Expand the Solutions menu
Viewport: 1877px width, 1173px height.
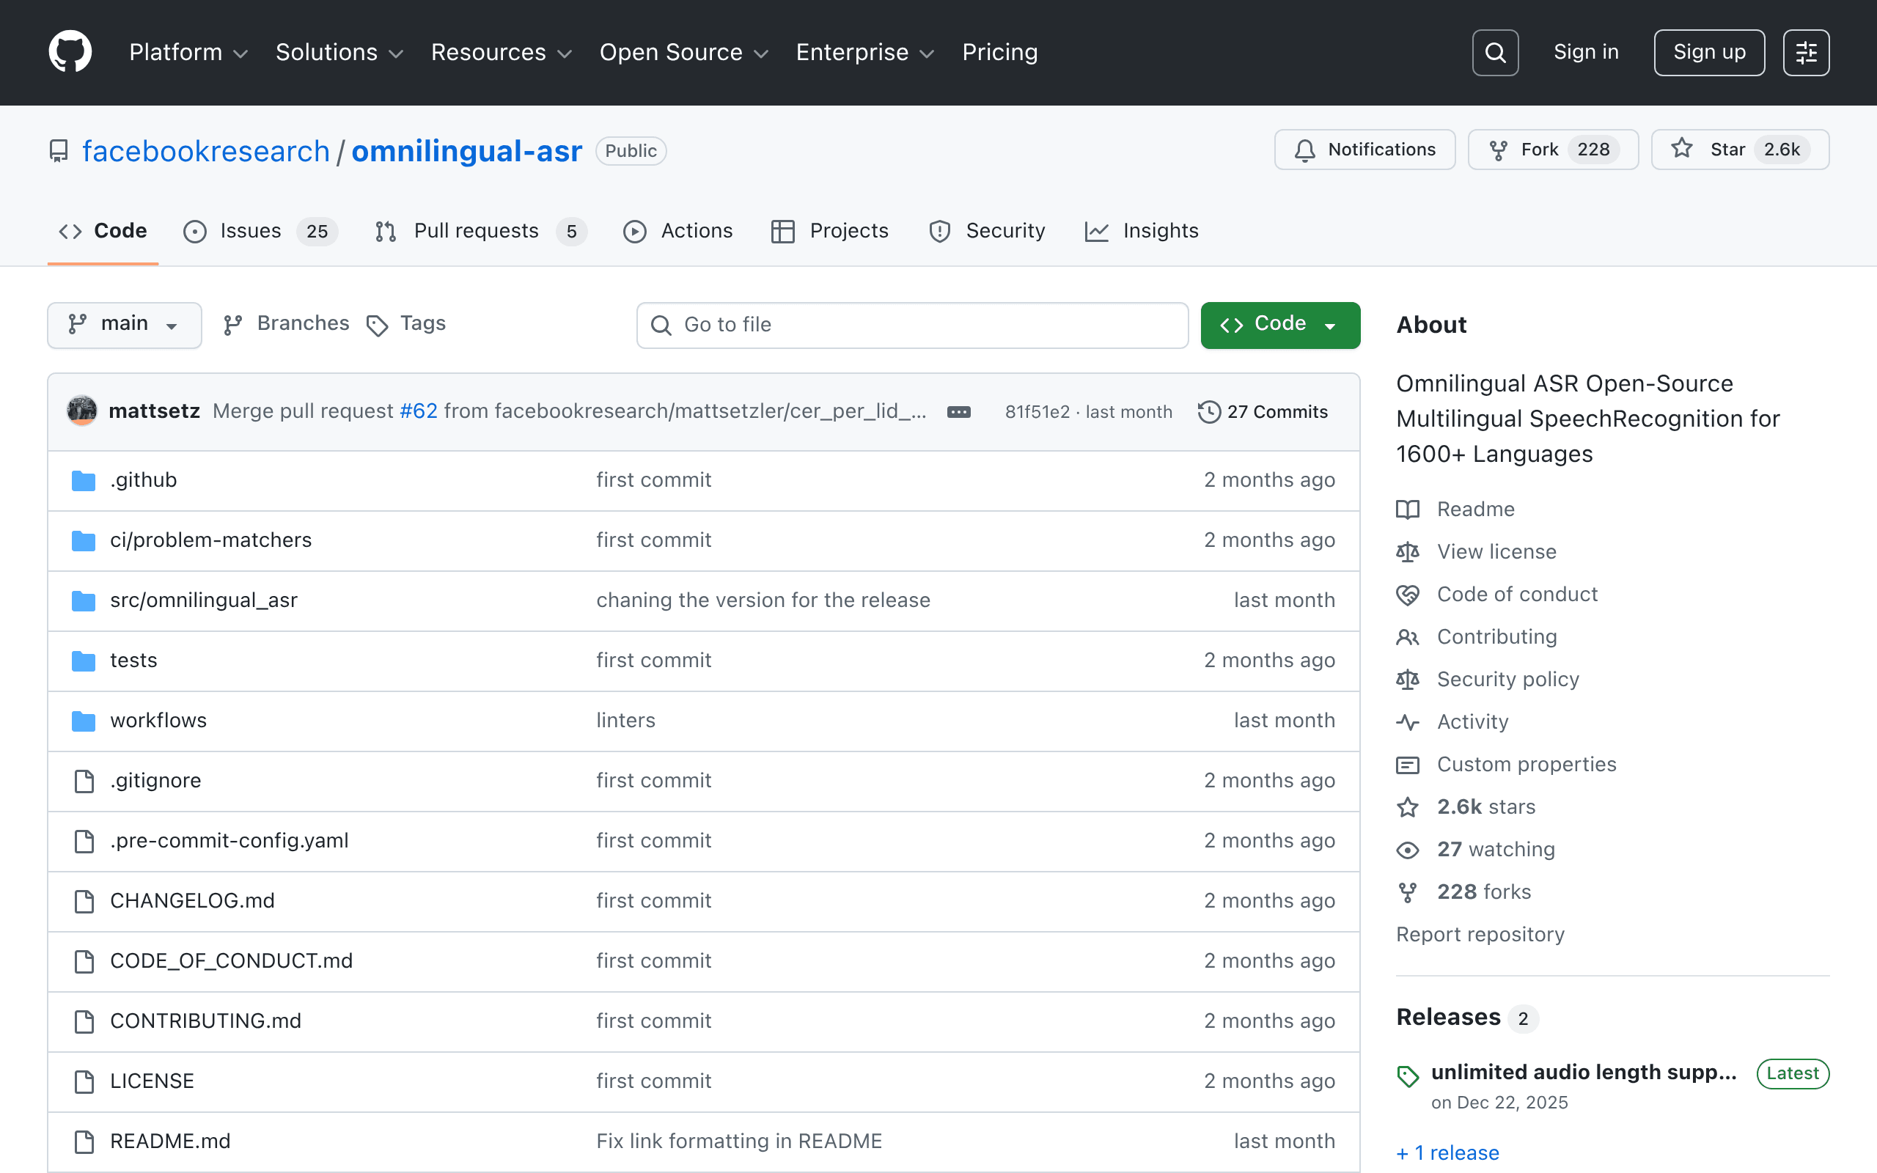point(339,52)
